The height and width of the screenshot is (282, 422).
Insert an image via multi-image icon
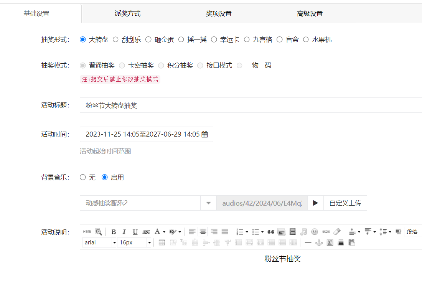(x=282, y=232)
